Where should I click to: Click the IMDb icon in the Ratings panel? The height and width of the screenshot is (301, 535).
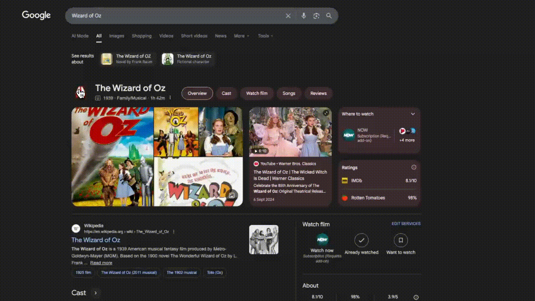345,180
